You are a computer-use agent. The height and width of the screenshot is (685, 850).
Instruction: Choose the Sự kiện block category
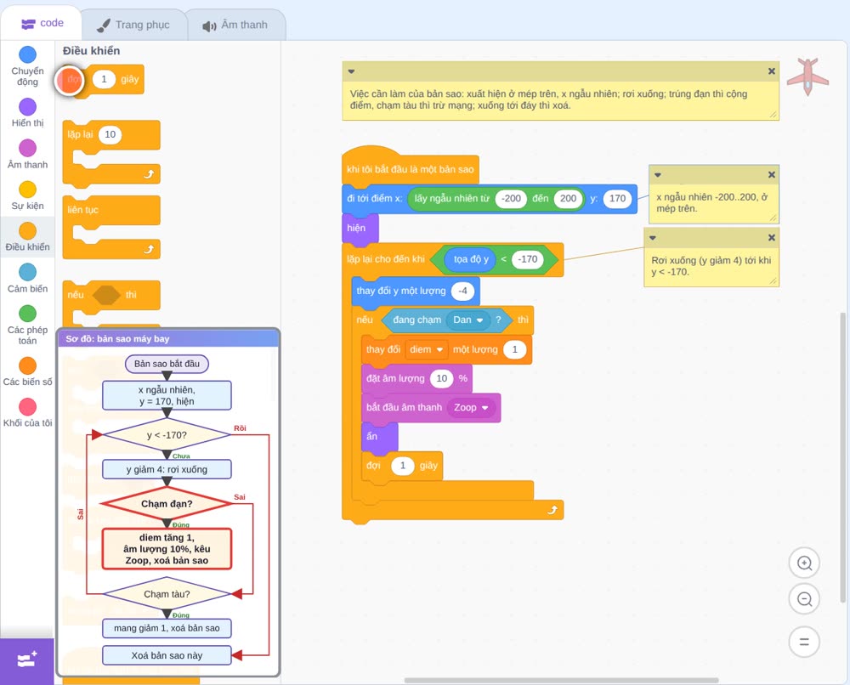coord(28,195)
